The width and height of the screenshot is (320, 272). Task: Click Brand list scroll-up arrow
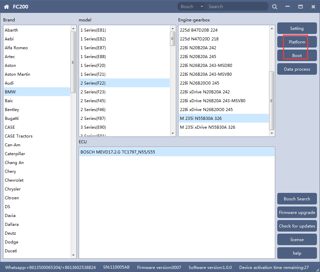pyautogui.click(x=73, y=29)
